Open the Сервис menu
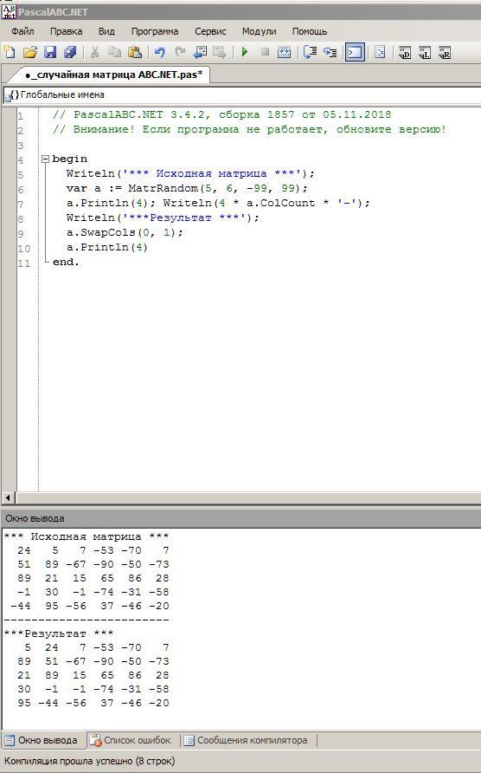Screen dimensions: 481x773 point(210,31)
